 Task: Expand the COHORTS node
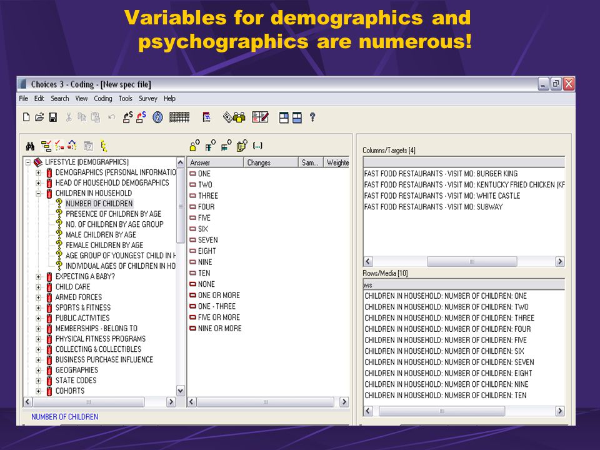click(x=38, y=391)
